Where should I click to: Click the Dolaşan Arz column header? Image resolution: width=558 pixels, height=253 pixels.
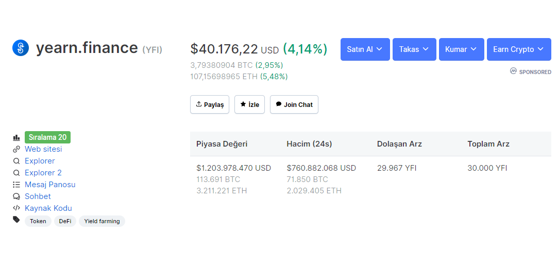click(399, 144)
